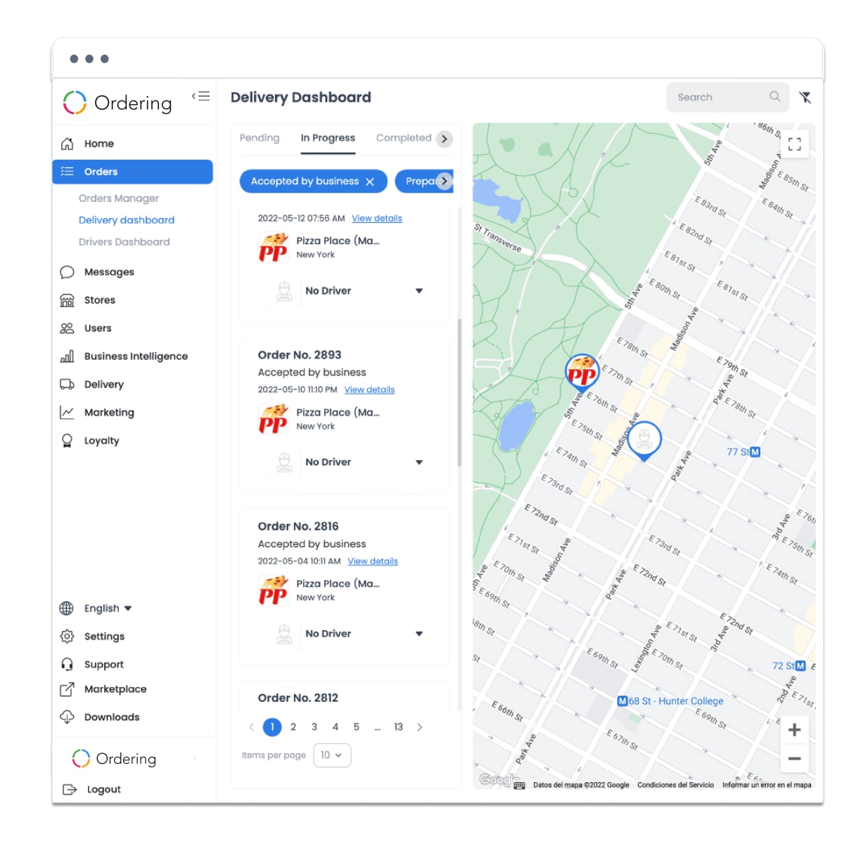Open Orders Manager submenu item
The width and height of the screenshot is (844, 844).
click(x=119, y=198)
